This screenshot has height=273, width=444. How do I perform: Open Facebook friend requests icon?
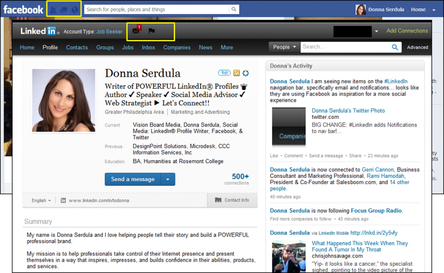(53, 10)
